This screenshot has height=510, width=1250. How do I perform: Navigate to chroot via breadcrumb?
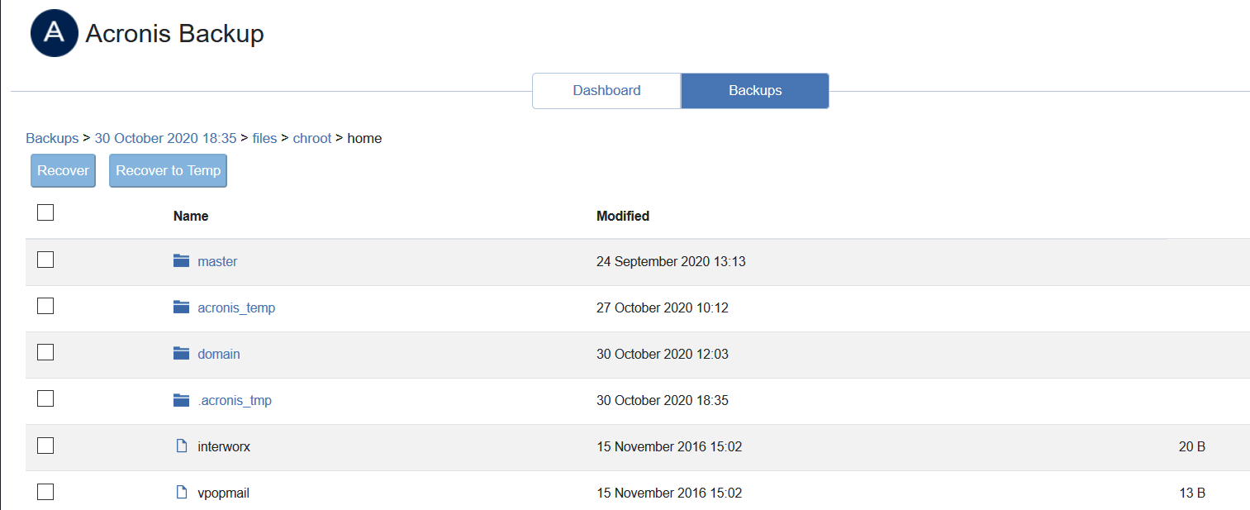point(311,138)
